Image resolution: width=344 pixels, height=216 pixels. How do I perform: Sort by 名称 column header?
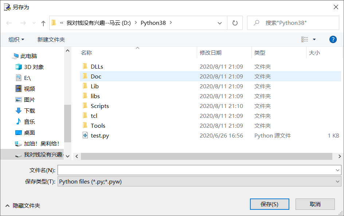click(x=86, y=53)
